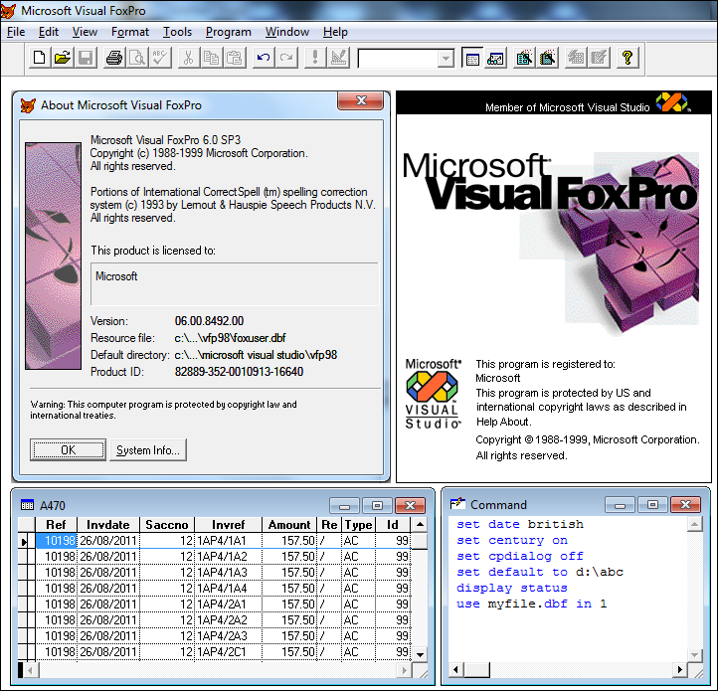Click the Help question mark icon

tap(628, 58)
